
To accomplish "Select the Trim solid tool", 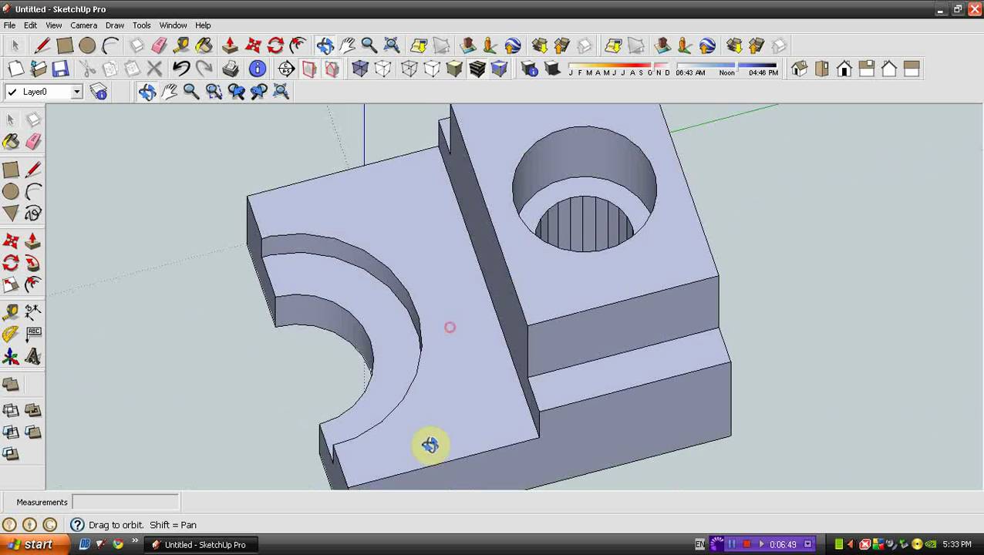I will tap(33, 432).
